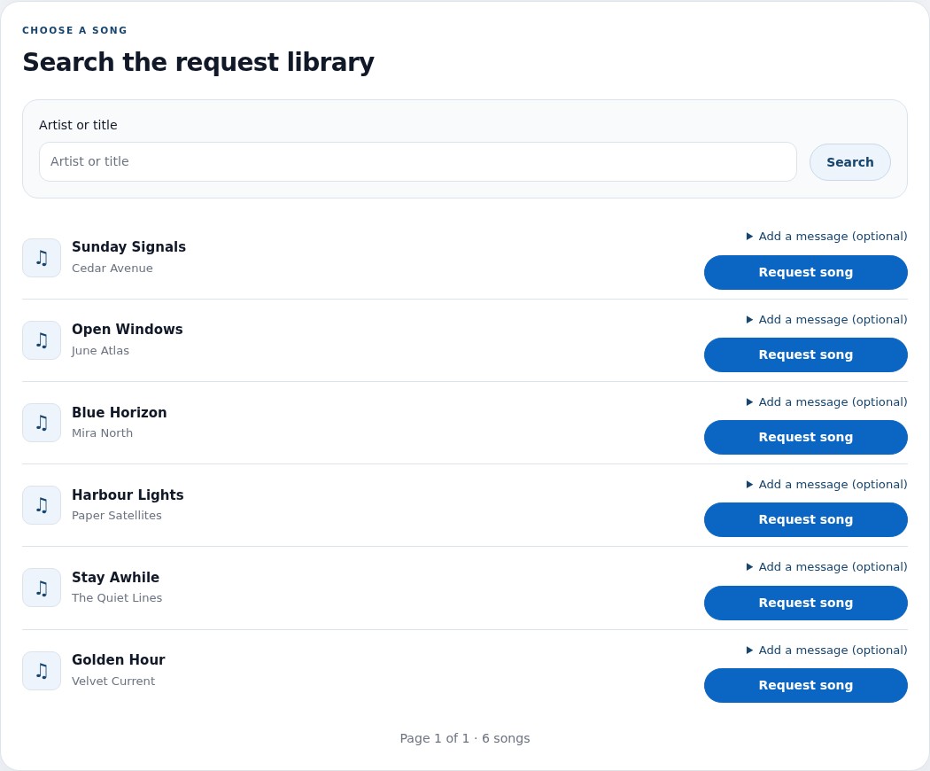Click the artist name Velvet Current
This screenshot has height=771, width=930.
(x=113, y=681)
